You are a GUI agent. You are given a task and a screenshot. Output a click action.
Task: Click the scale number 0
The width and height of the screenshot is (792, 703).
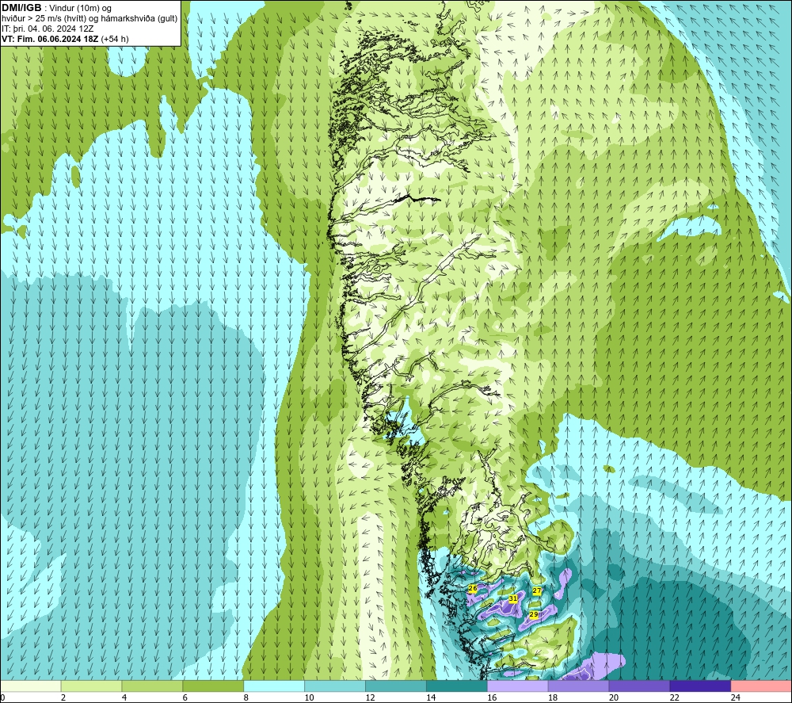click(x=2, y=697)
